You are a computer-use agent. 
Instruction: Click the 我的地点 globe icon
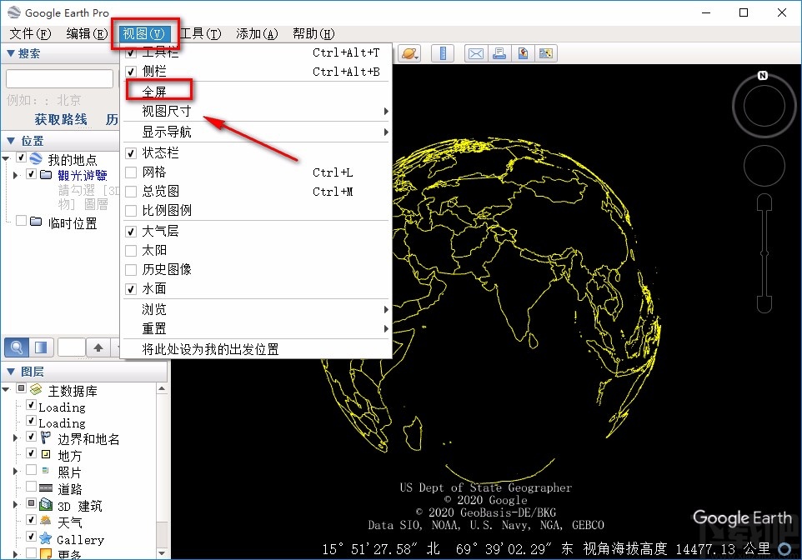pyautogui.click(x=36, y=158)
